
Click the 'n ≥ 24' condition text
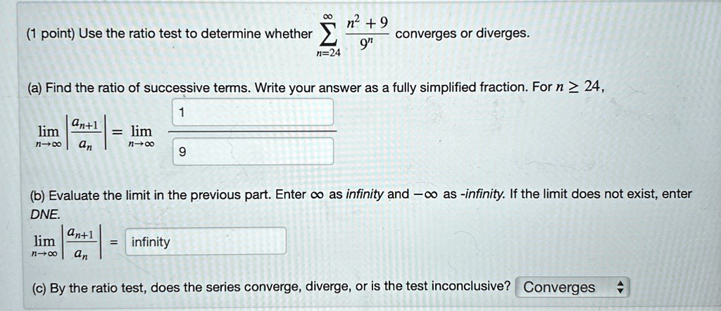coord(579,86)
